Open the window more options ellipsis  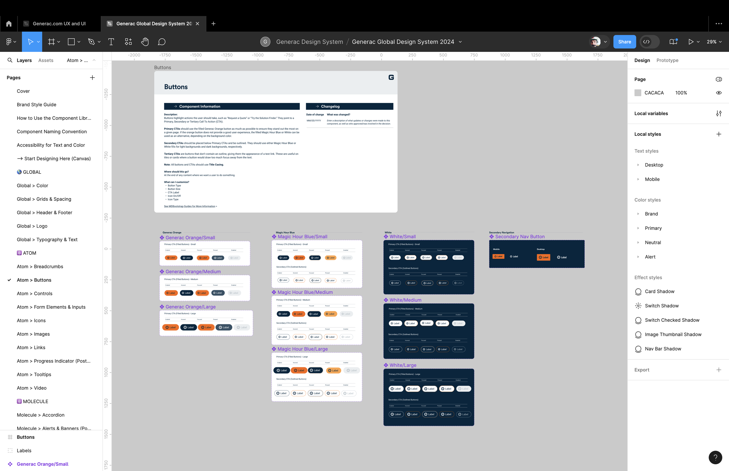[x=719, y=24]
